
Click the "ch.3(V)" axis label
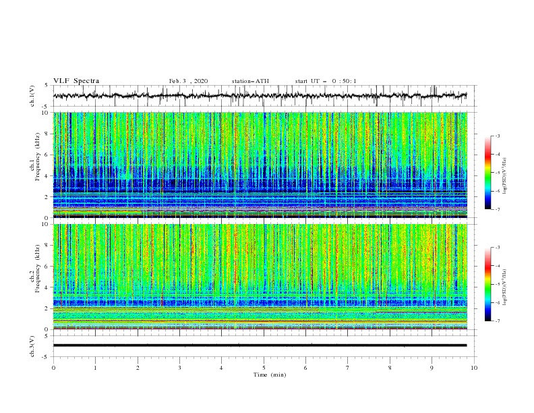32,346
